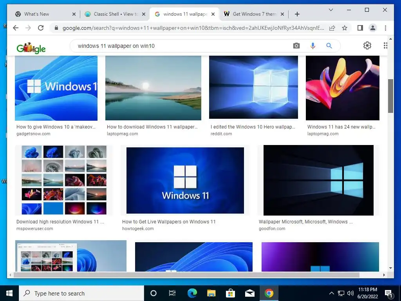Close the What's New tab
Viewport: 401px width, 301px height.
74,14
